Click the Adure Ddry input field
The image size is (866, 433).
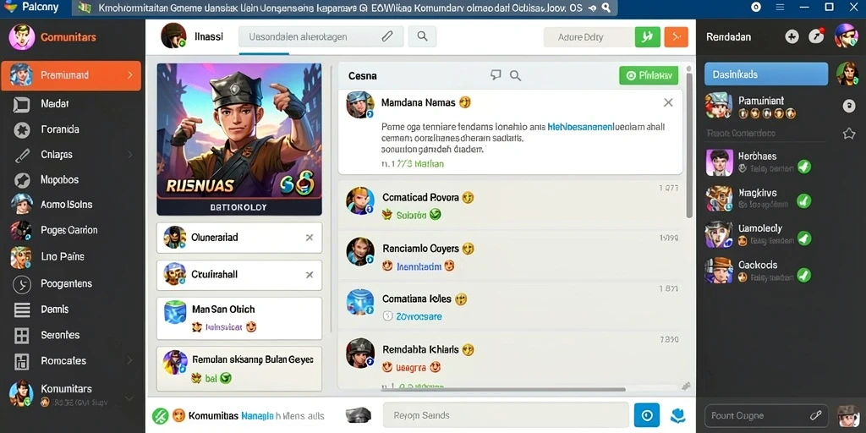589,37
